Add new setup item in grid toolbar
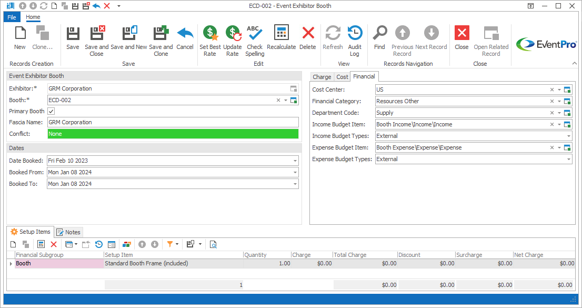This screenshot has width=582, height=308. pos(13,244)
